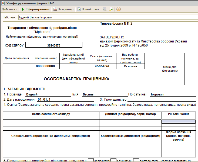Image resolution: width=198 pixels, height=162 pixels.
Task: Open the Действия dropdown menu
Action: pyautogui.click(x=10, y=9)
